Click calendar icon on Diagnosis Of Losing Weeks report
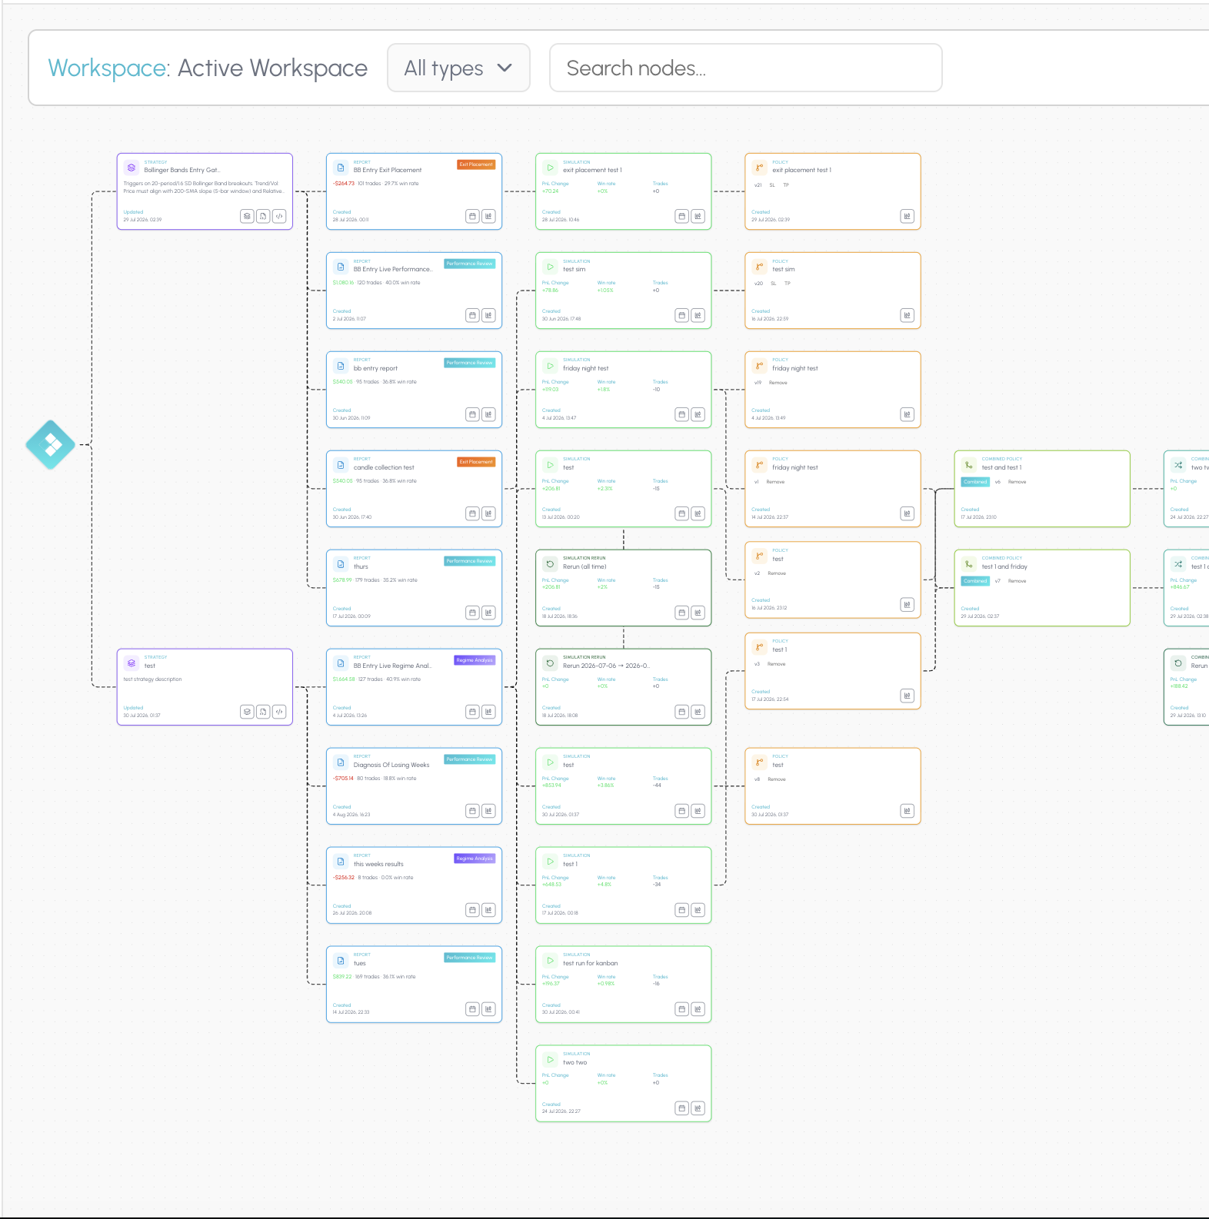The height and width of the screenshot is (1219, 1209). [472, 811]
